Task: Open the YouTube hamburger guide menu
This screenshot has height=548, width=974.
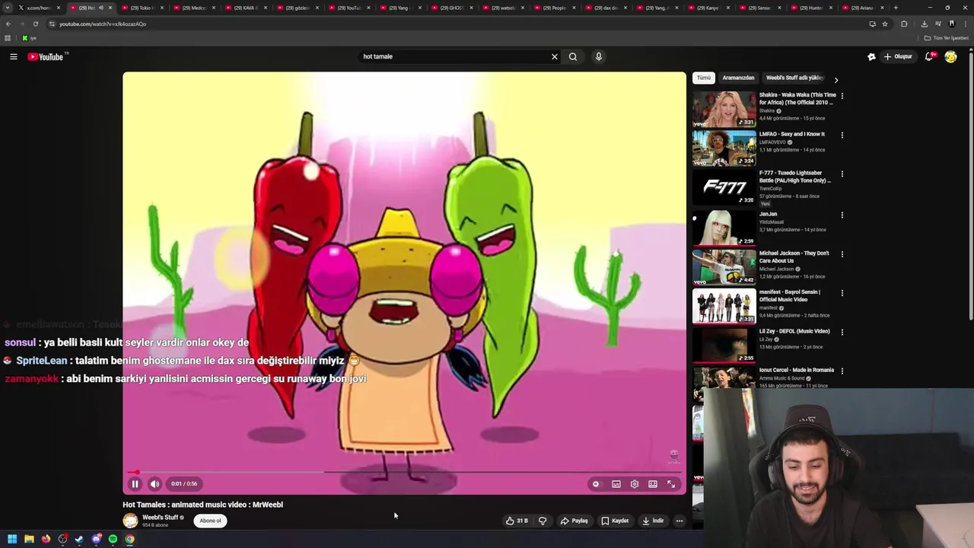Action: (14, 56)
